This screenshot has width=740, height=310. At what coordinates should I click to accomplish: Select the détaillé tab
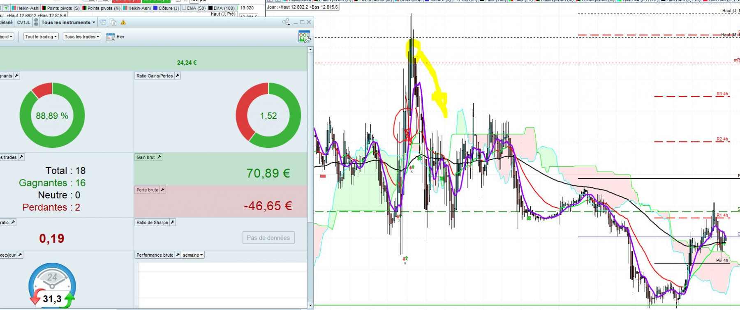(7, 22)
